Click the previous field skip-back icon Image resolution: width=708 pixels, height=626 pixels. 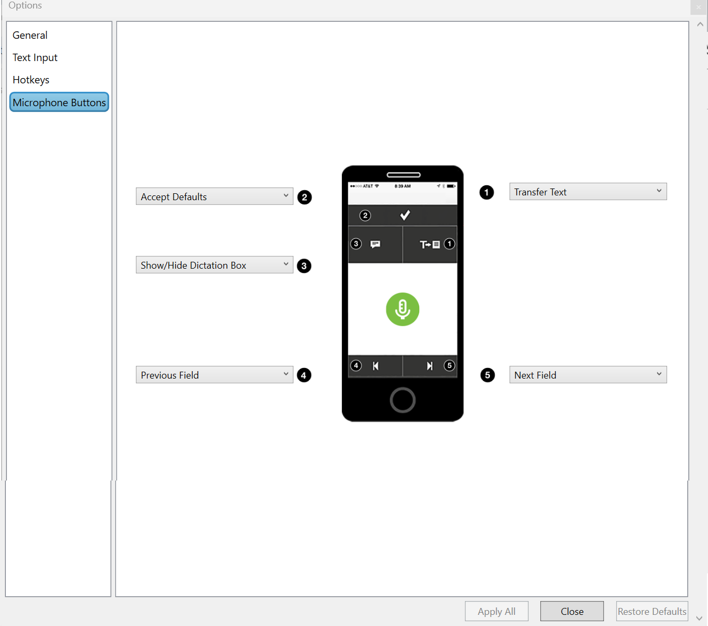(x=376, y=366)
